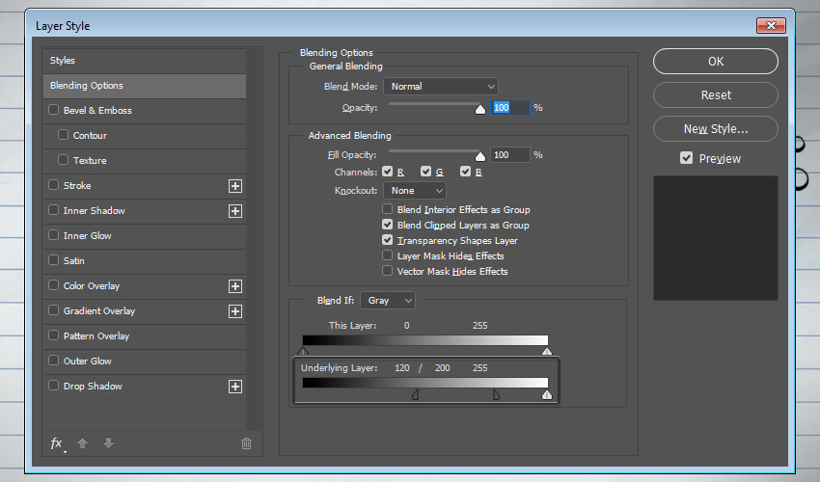The image size is (820, 482).
Task: Click Underlying Layer right half of split slider
Action: (x=496, y=394)
